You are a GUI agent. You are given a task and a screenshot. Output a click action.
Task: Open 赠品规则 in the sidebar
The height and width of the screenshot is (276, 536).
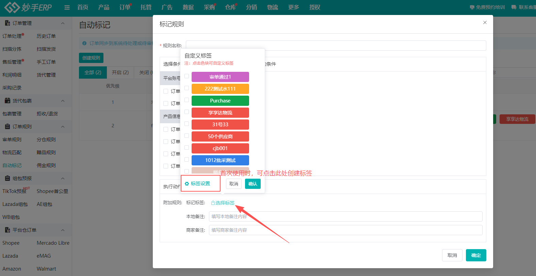[46, 152]
